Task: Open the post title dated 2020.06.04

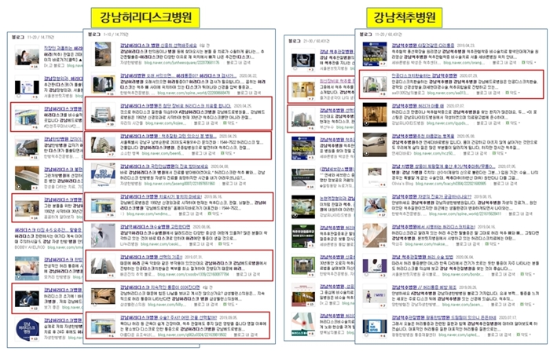Action: [x=423, y=257]
